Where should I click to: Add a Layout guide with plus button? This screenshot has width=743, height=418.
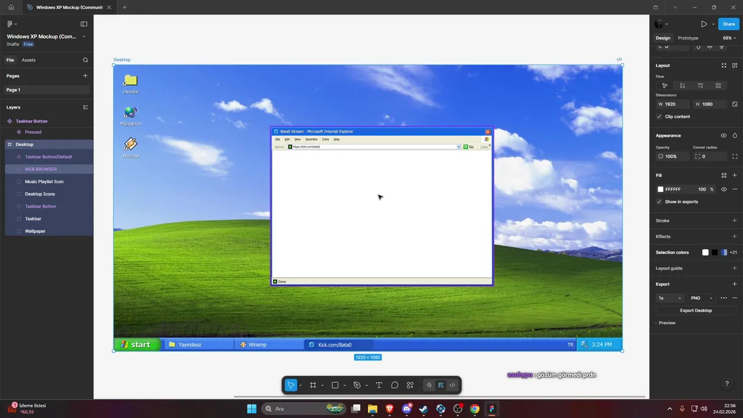735,268
